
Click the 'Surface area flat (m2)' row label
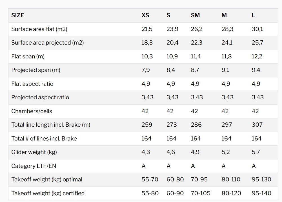[x=39, y=29]
